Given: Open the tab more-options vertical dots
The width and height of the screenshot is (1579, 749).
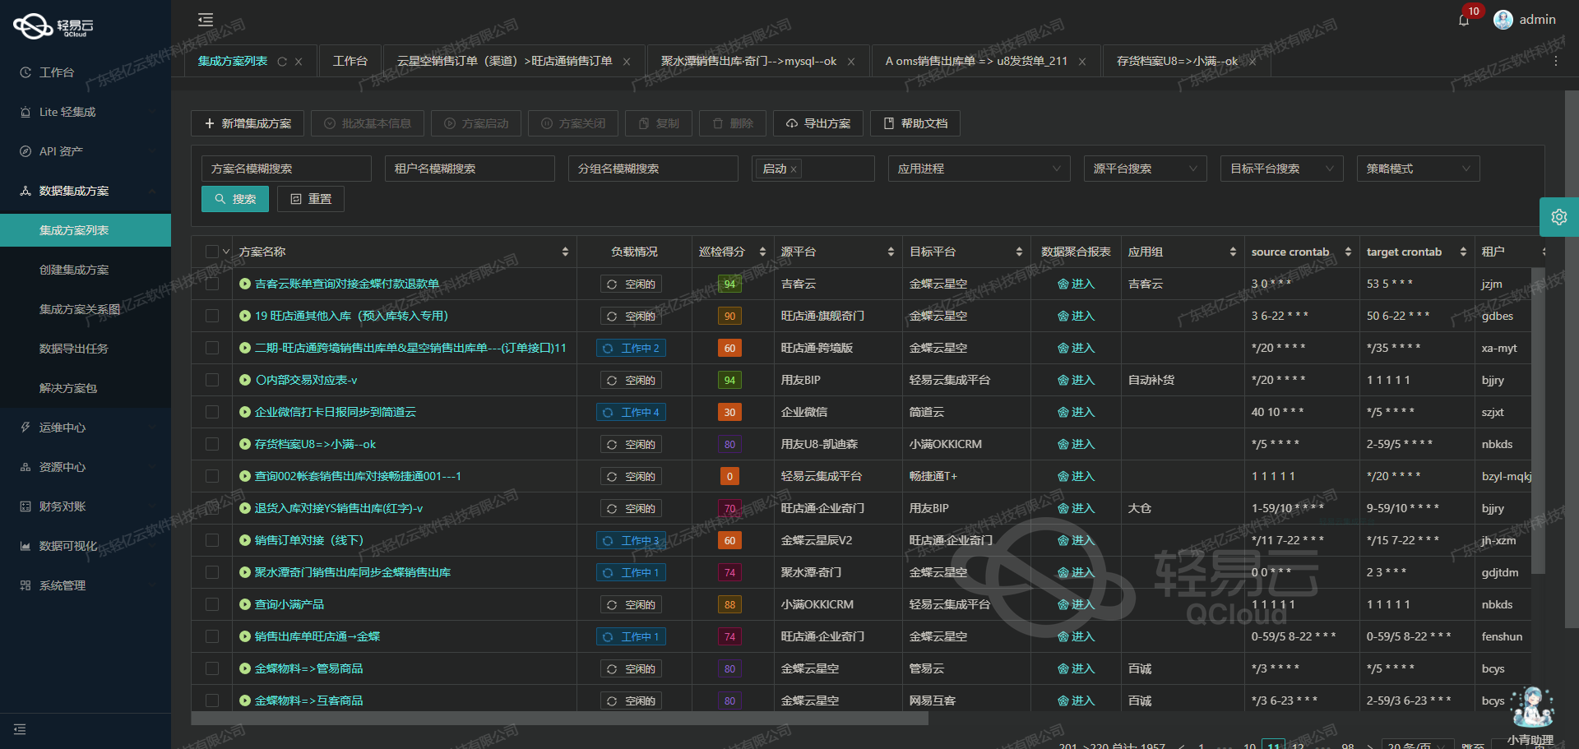Looking at the screenshot, I should pyautogui.click(x=1556, y=62).
